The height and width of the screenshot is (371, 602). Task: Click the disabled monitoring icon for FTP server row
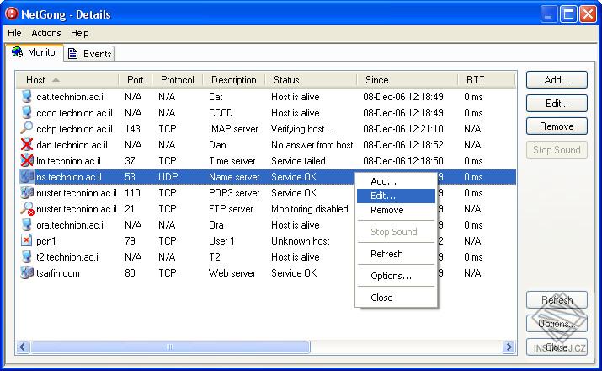click(26, 209)
